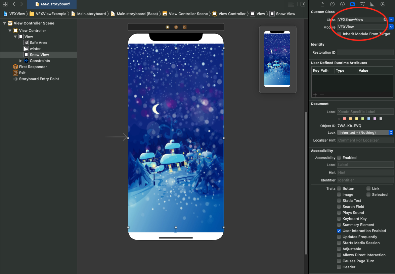
Task: Pick the green document label color
Action: (x=363, y=119)
